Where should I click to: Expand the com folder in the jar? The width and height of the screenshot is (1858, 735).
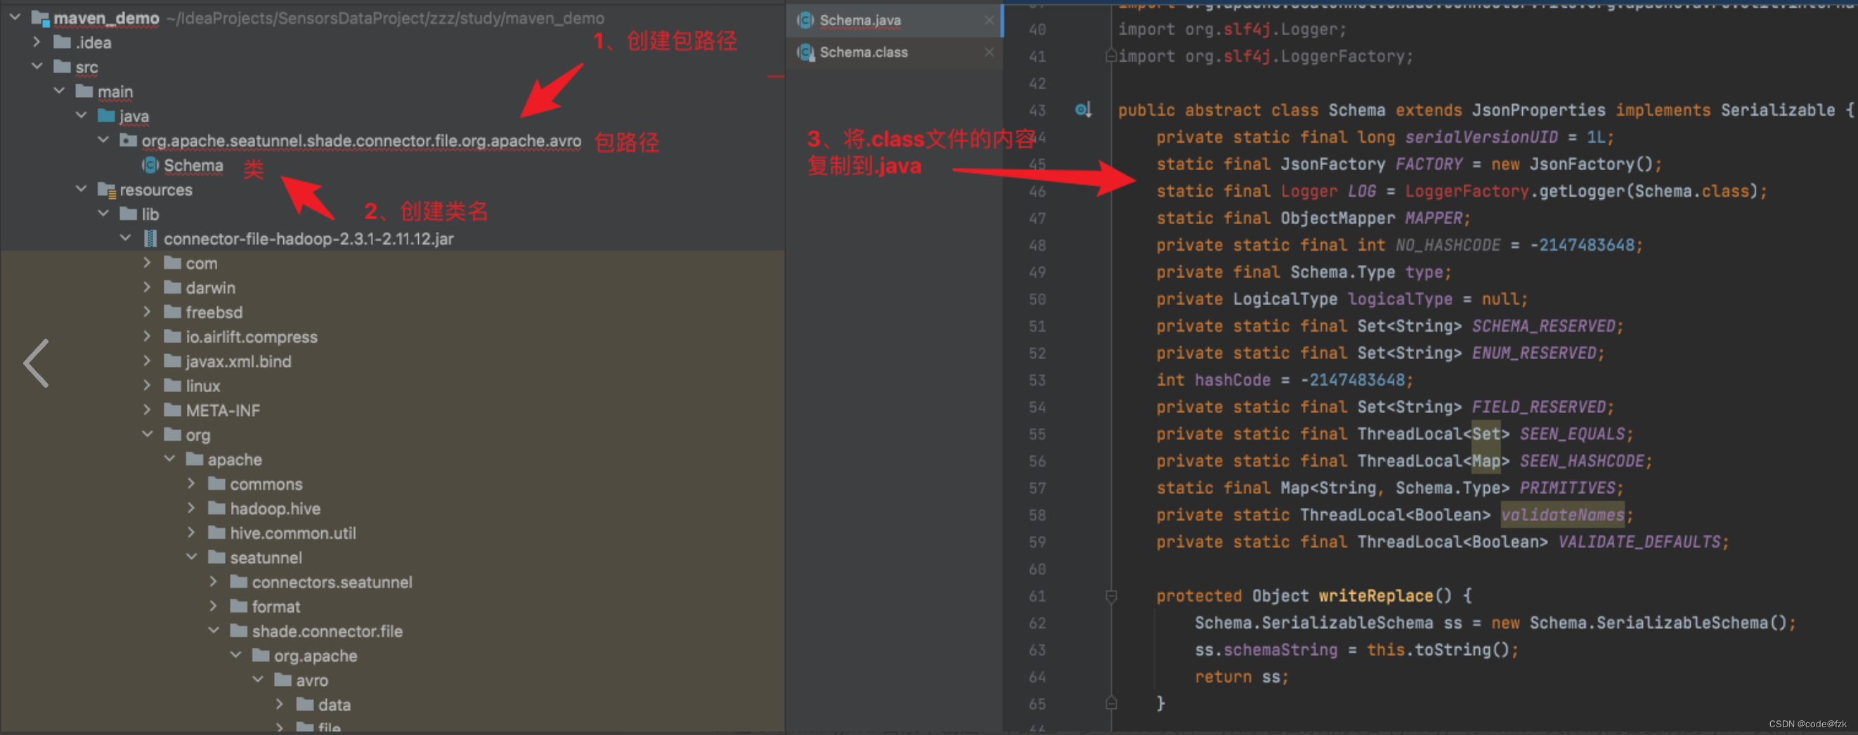(x=147, y=263)
